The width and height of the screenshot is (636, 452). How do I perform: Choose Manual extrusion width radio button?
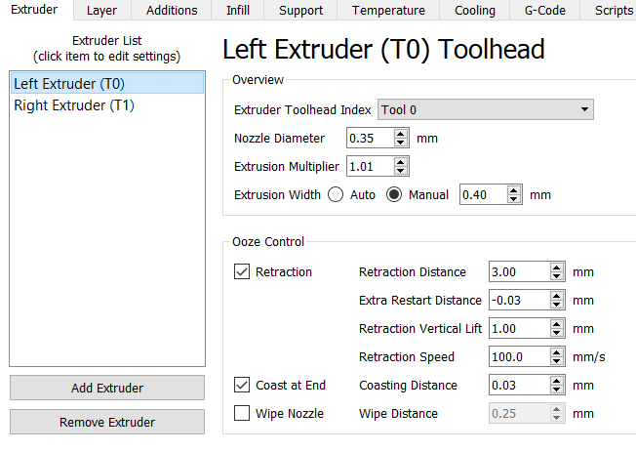click(x=394, y=195)
